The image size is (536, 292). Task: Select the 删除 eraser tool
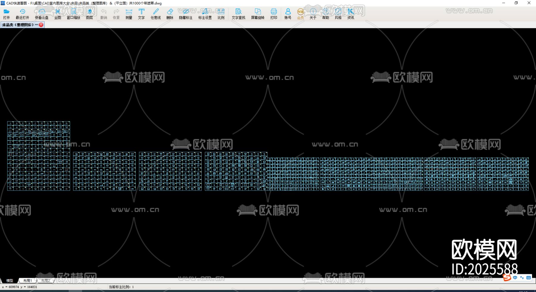coord(170,14)
